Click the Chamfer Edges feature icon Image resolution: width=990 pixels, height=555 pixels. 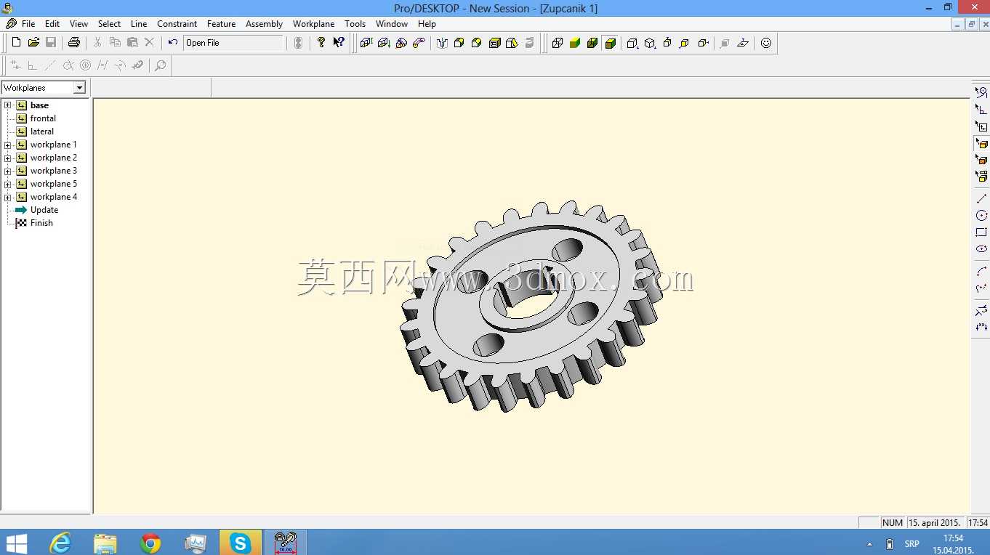coord(477,43)
